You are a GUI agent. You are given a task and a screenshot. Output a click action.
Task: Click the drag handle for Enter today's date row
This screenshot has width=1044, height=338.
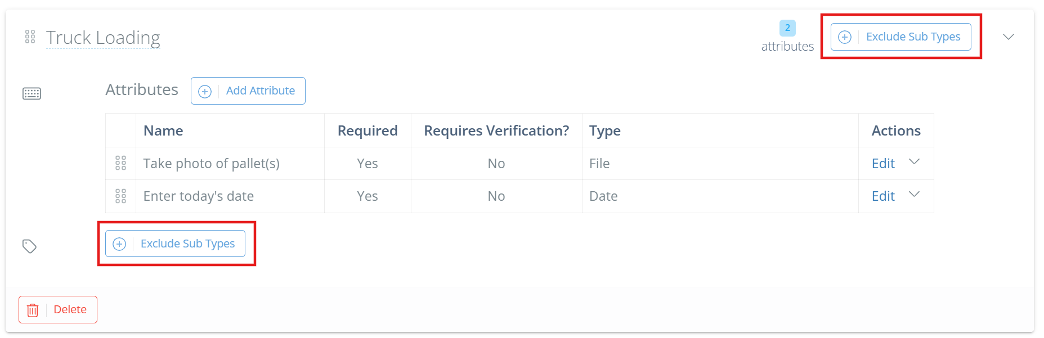120,196
